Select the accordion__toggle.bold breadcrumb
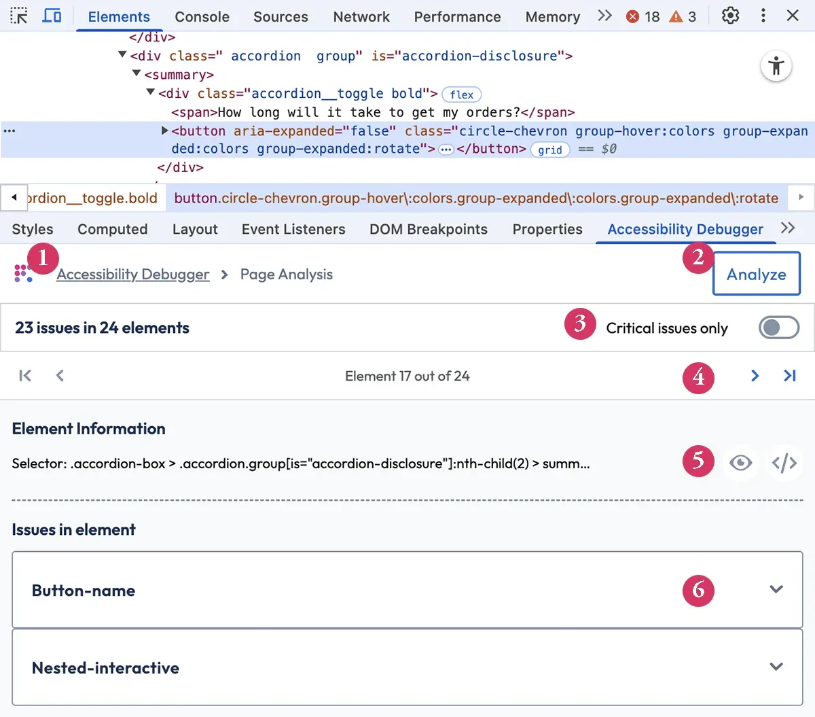 pyautogui.click(x=92, y=198)
